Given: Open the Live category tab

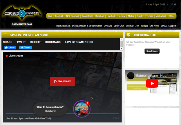Looking at the screenshot, I should point(50,16).
